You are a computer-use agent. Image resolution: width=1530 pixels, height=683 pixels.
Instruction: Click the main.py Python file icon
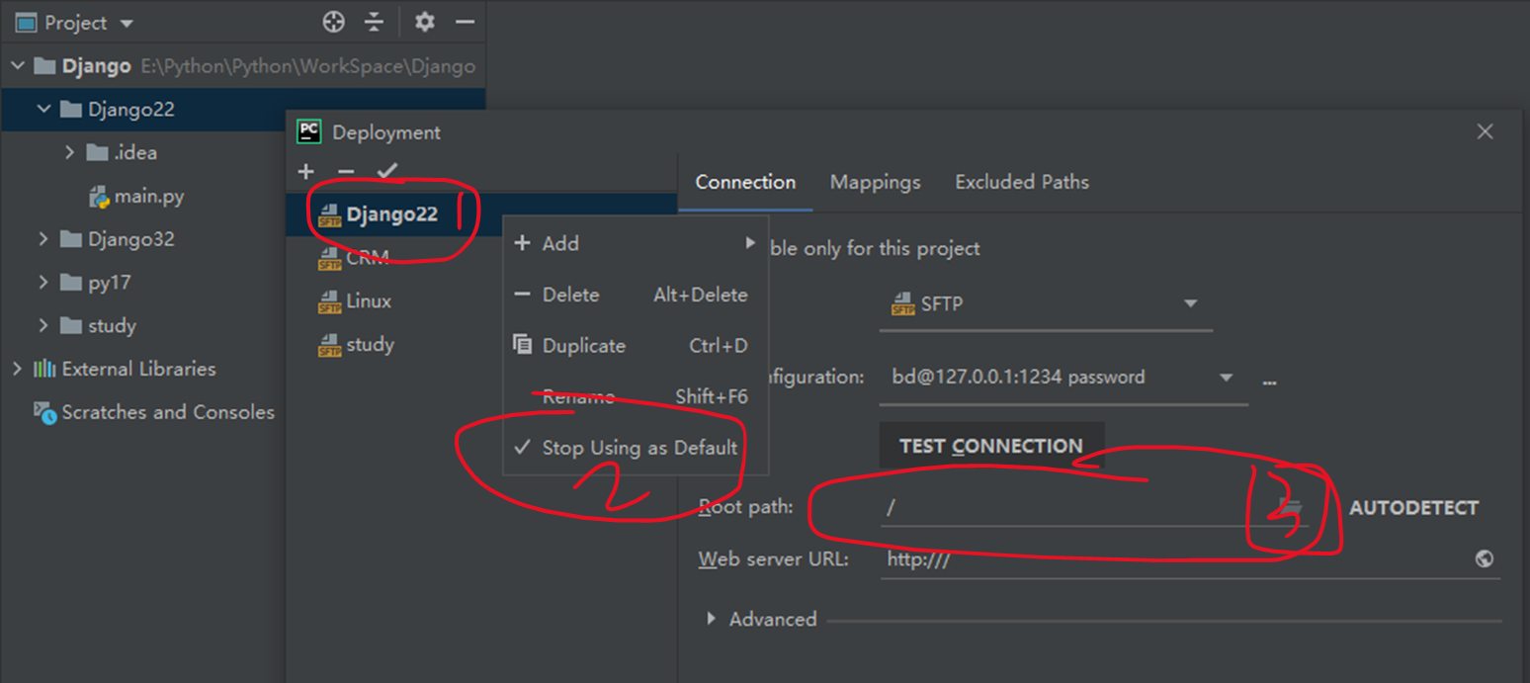point(99,197)
